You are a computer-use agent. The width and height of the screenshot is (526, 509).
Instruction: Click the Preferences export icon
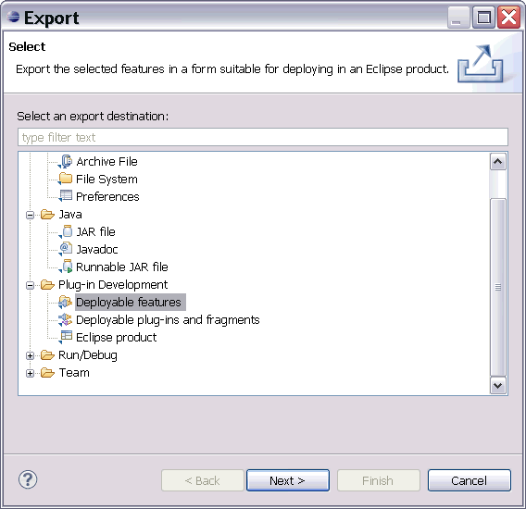[66, 196]
